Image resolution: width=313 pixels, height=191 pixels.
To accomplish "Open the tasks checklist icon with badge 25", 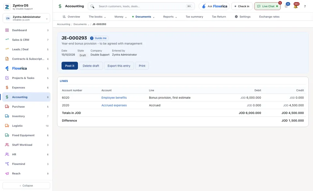I will tap(286, 6).
